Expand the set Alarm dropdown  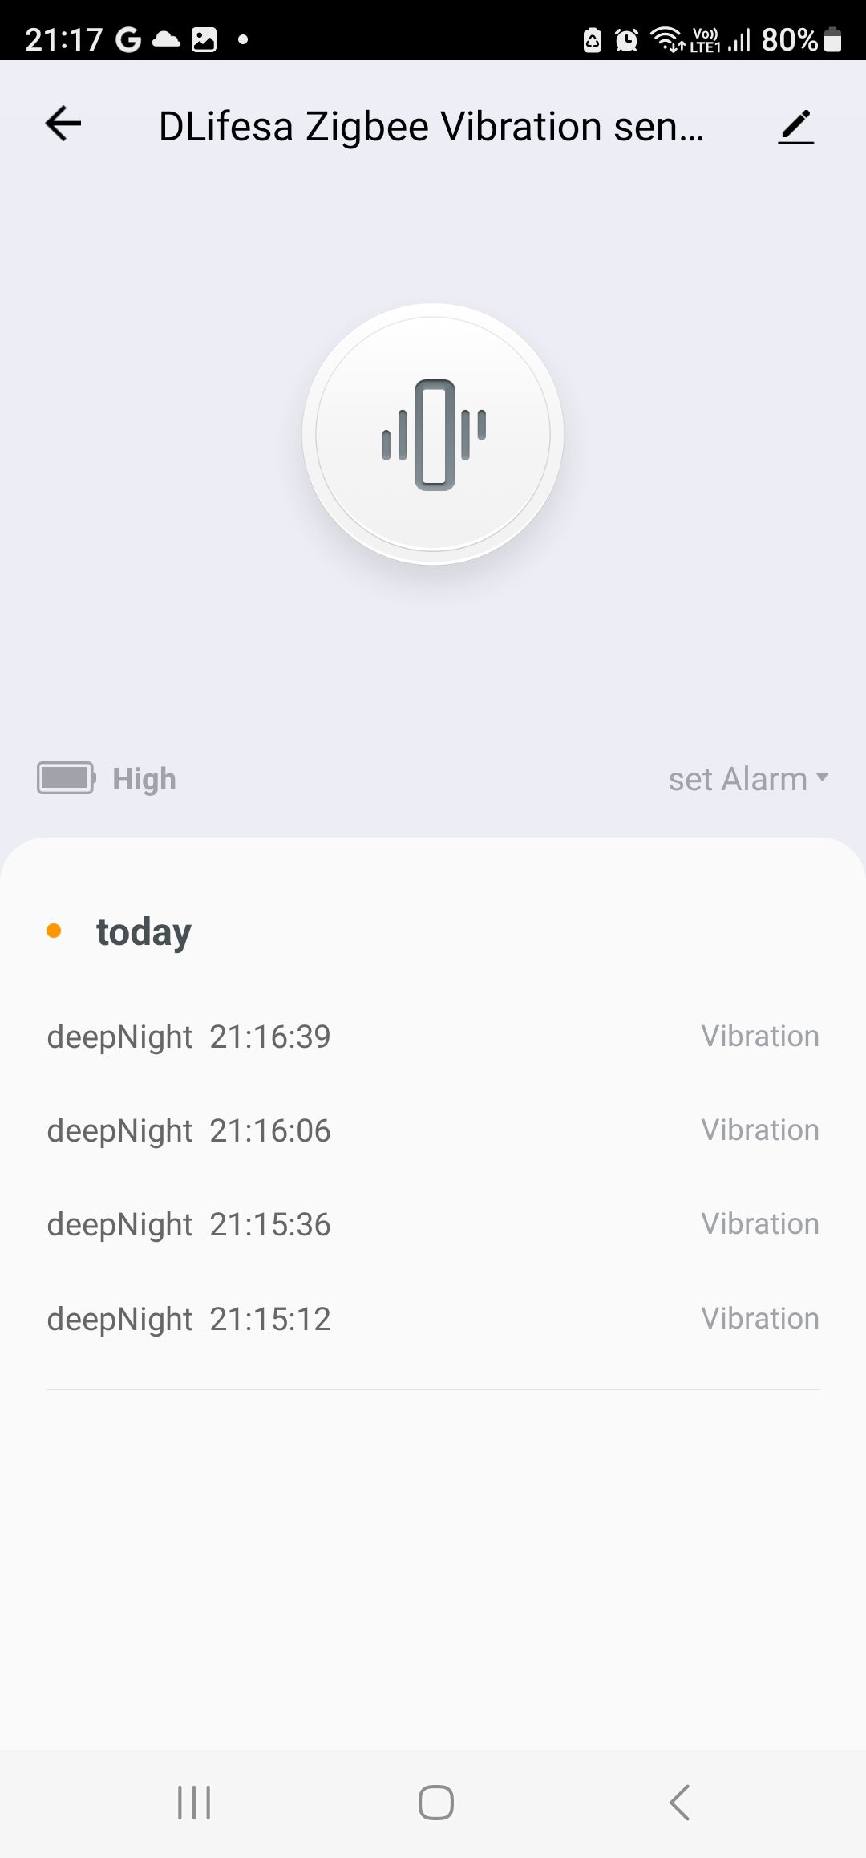(x=738, y=779)
